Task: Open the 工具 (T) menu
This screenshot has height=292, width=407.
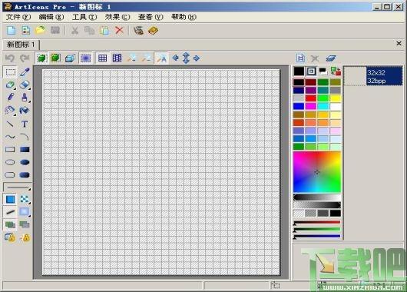Action: click(x=84, y=17)
